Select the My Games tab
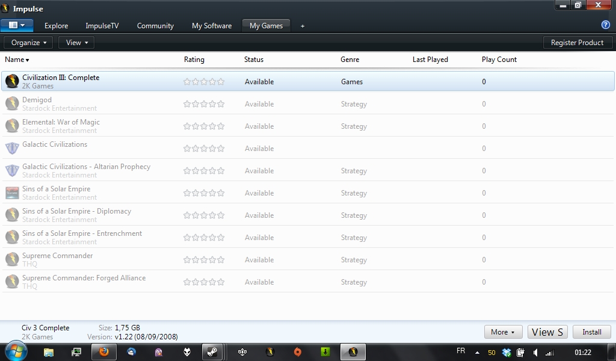Image resolution: width=616 pixels, height=361 pixels. pos(266,25)
